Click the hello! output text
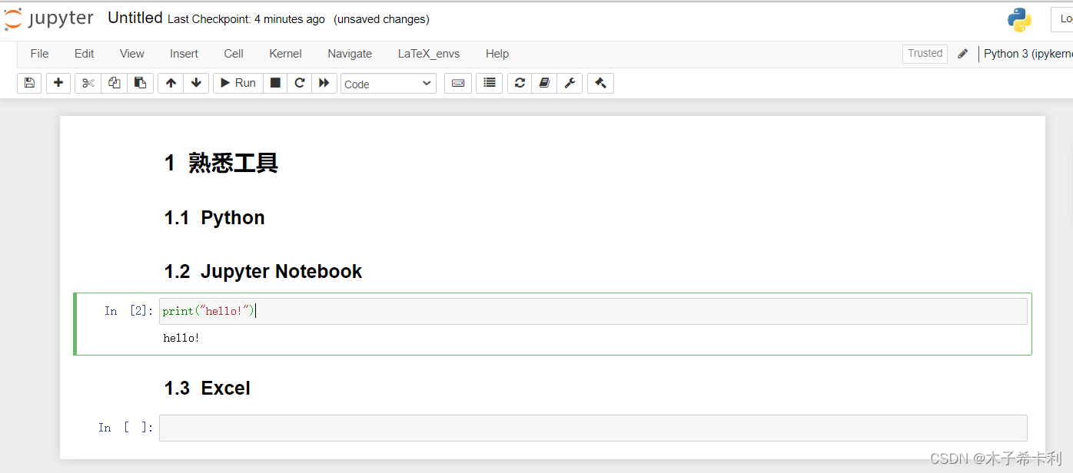Image resolution: width=1073 pixels, height=473 pixels. point(181,338)
